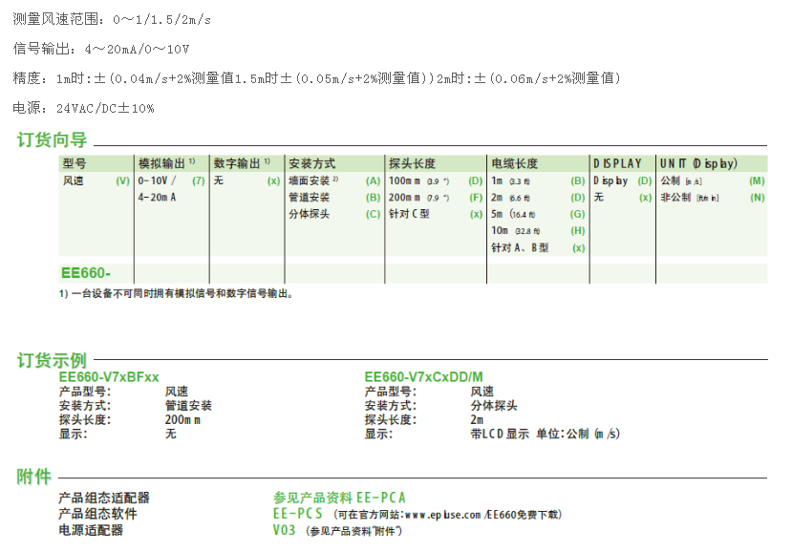Click the '产品组态适配器' accessory name
Screen dimensions: 792x552
104,498
